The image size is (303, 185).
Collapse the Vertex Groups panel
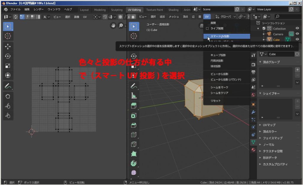pyautogui.click(x=260, y=62)
